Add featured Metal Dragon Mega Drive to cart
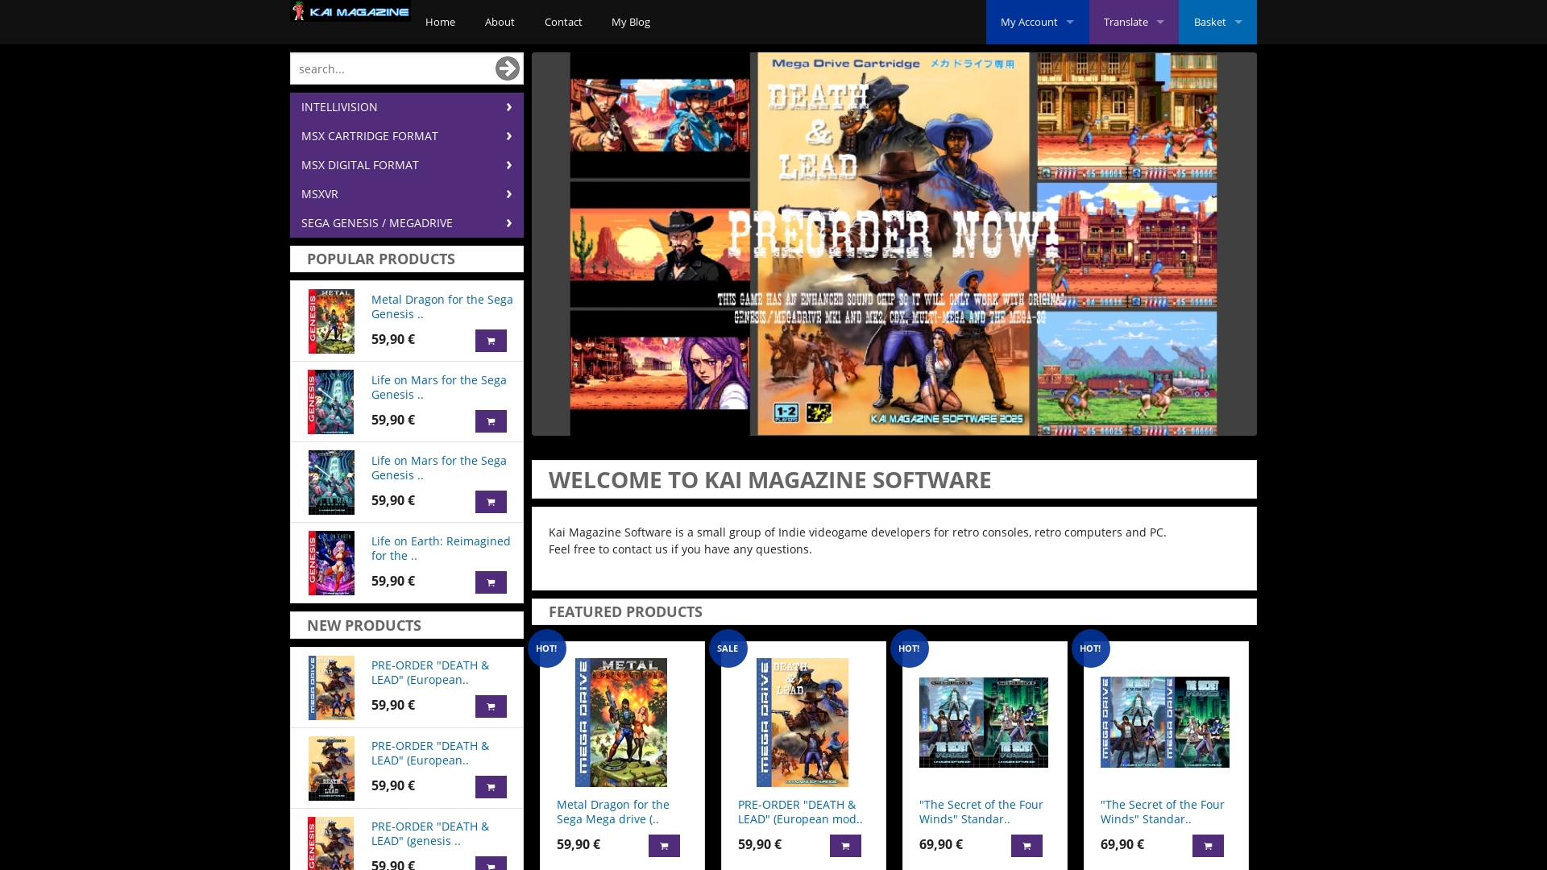The image size is (1547, 870). click(x=664, y=846)
